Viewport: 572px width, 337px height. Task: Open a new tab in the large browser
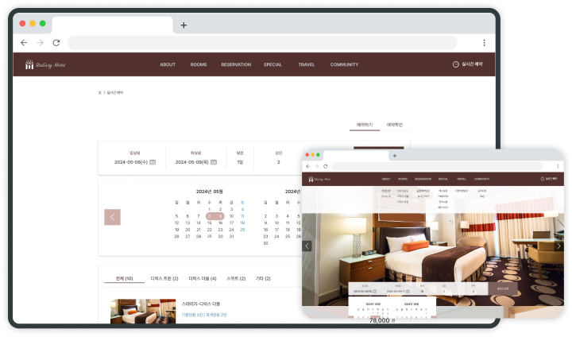point(184,25)
